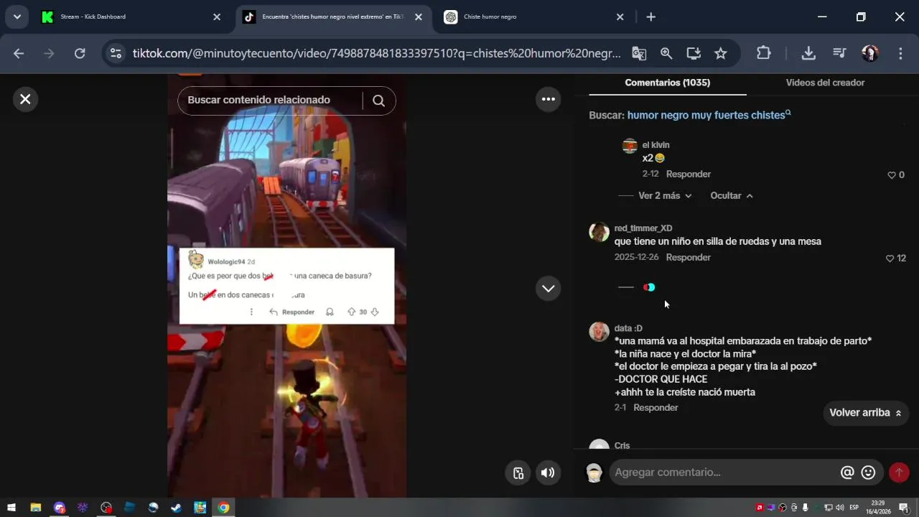Click Chrome icon in taskbar
The height and width of the screenshot is (517, 919).
(x=223, y=508)
